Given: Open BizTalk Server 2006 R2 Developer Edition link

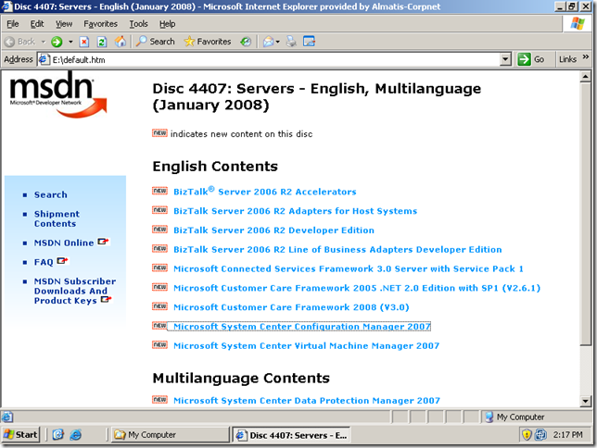Looking at the screenshot, I should pos(273,230).
